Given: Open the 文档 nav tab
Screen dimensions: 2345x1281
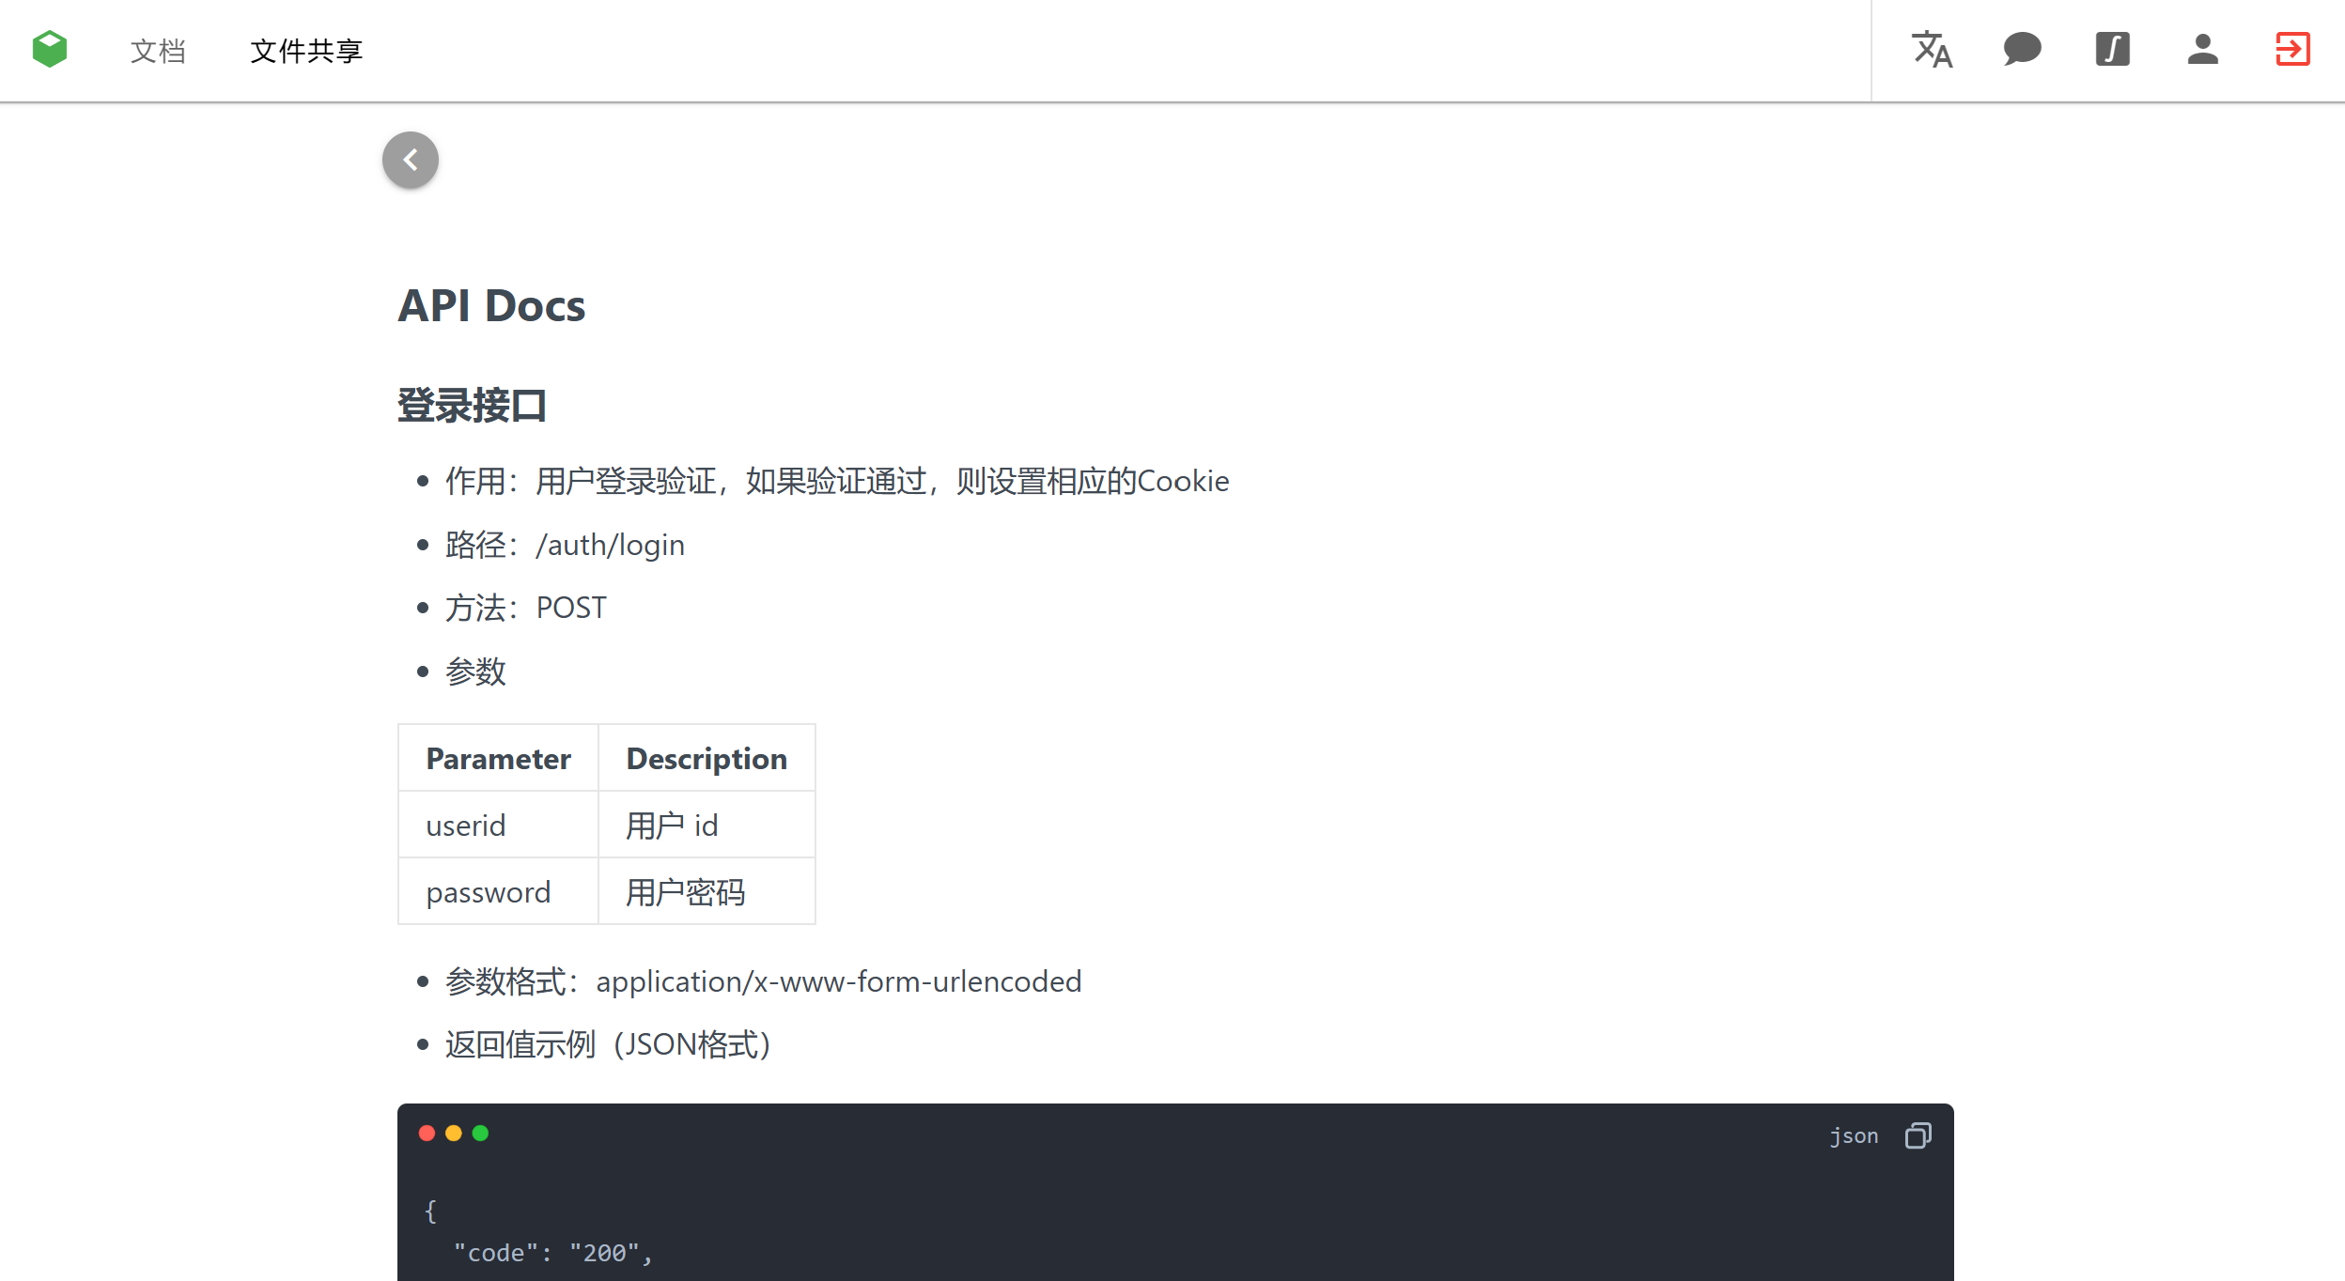Looking at the screenshot, I should click(x=158, y=51).
